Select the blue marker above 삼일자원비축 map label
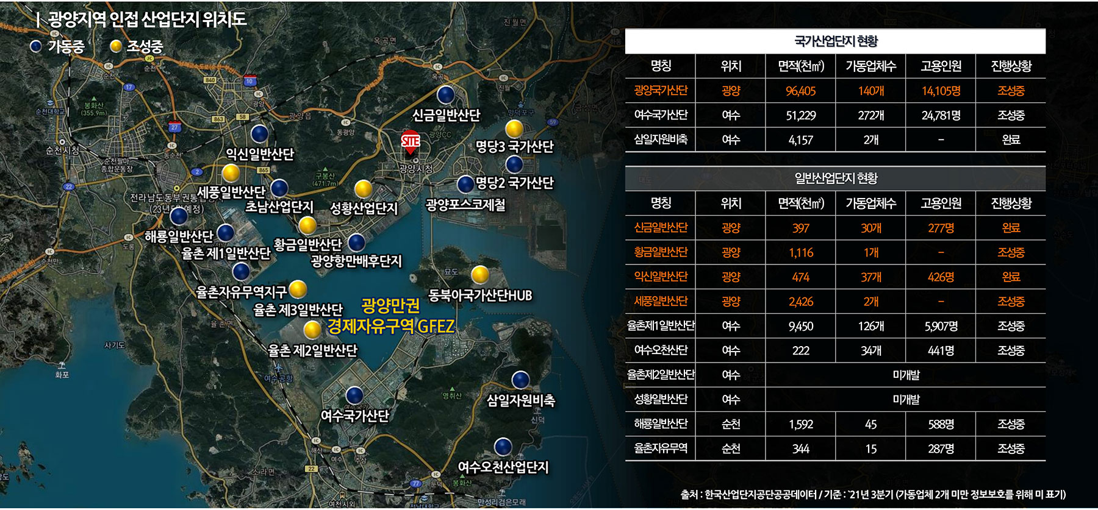Viewport: 1098px width, 510px height. click(x=520, y=380)
